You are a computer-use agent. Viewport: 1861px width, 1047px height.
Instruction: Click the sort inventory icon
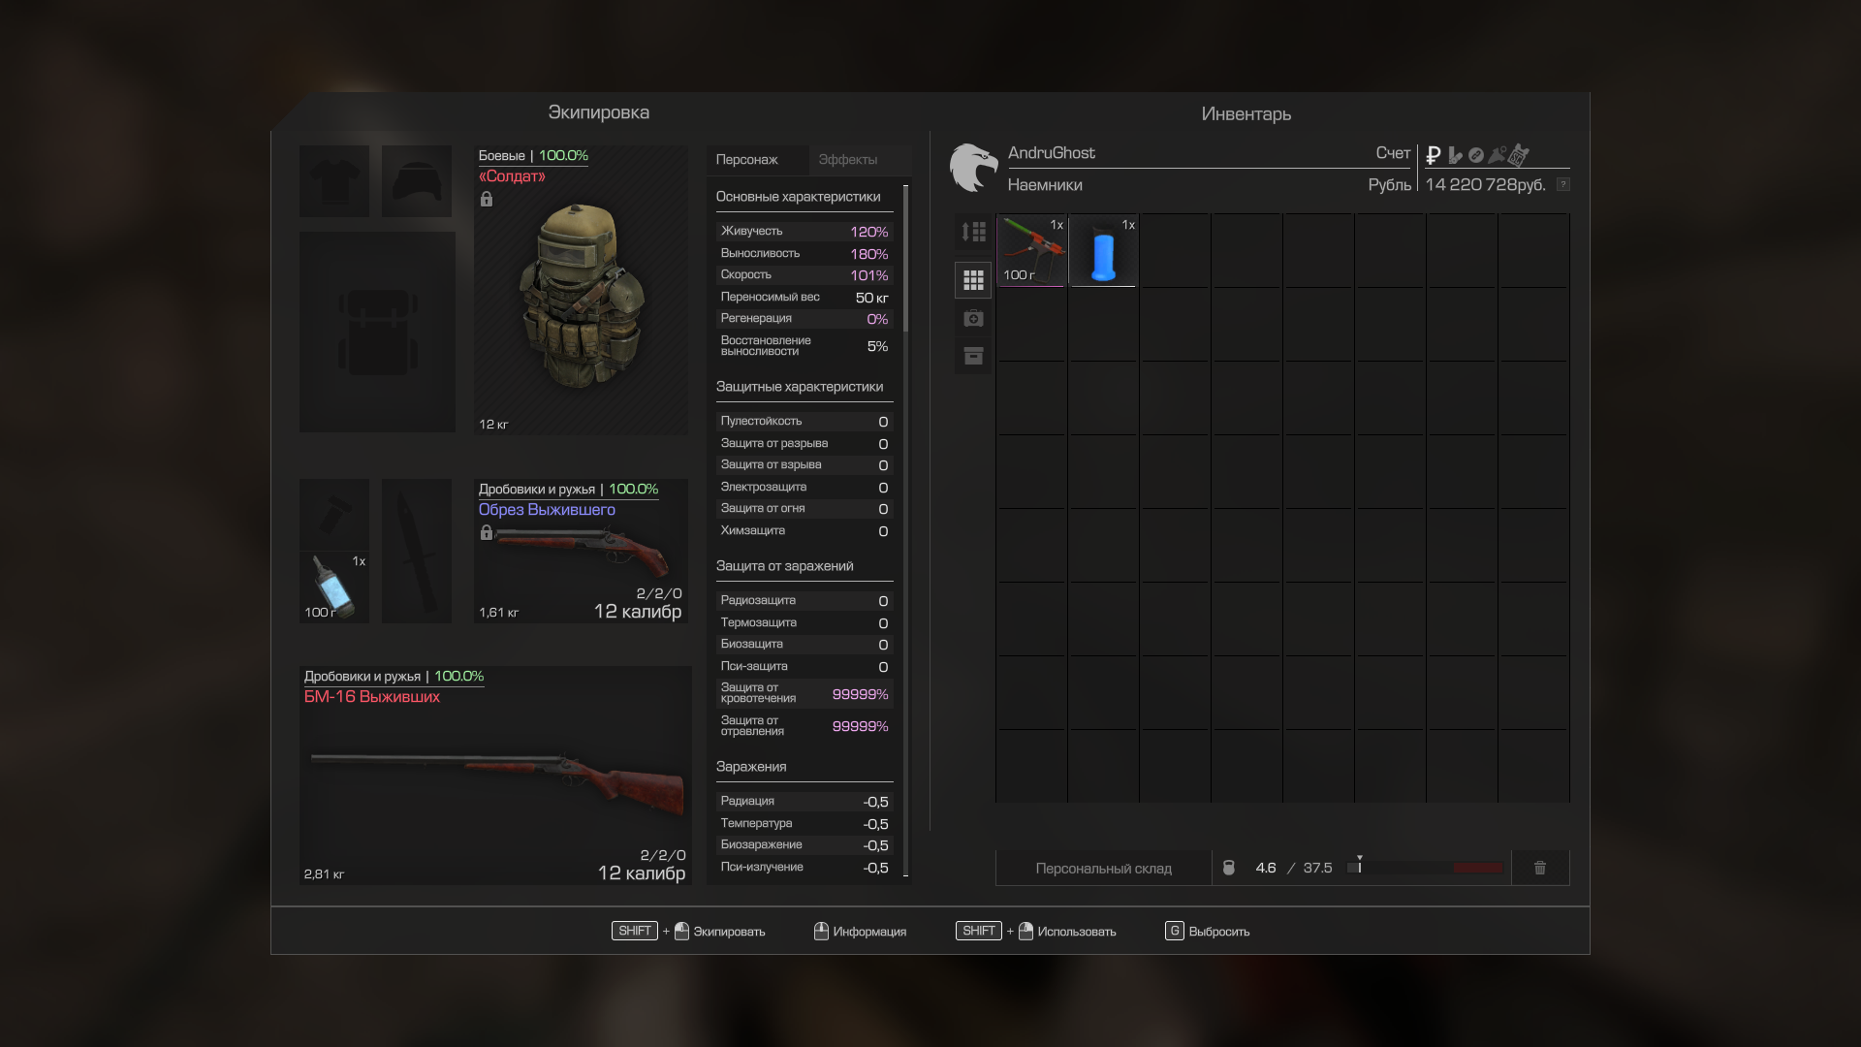coord(973,232)
